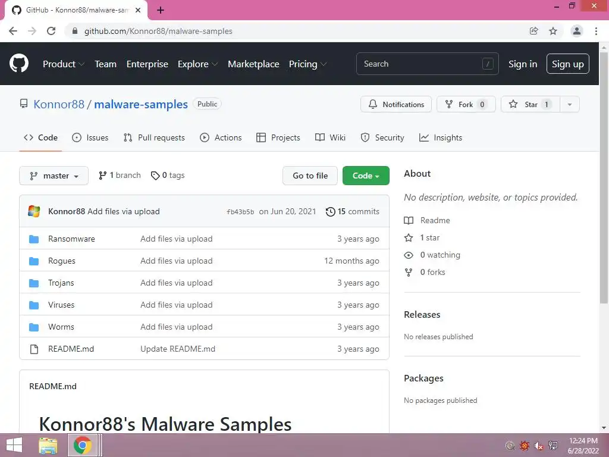Click the star icon beside 1 star
The image size is (609, 457).
(409, 238)
